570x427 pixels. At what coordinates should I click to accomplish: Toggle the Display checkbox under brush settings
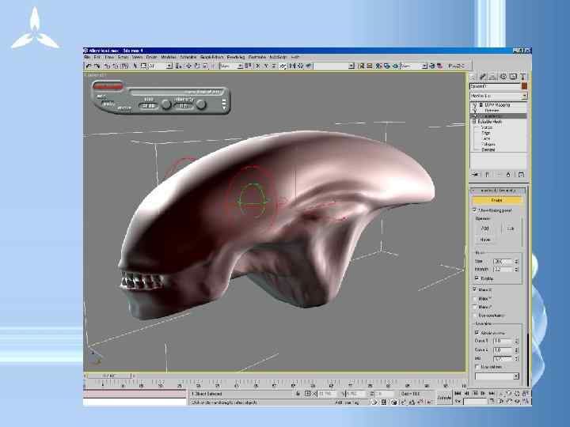[x=477, y=278]
